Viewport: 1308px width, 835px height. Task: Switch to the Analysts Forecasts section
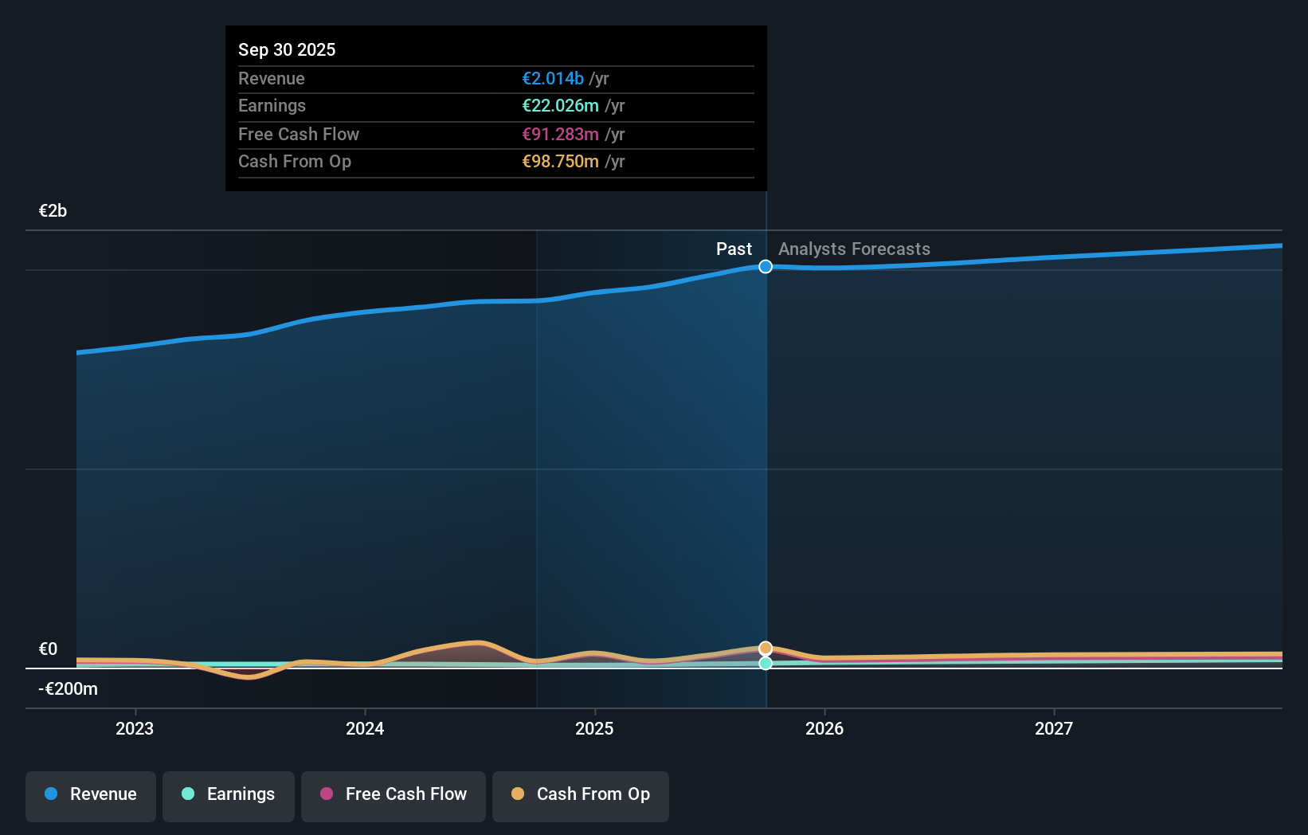(853, 249)
